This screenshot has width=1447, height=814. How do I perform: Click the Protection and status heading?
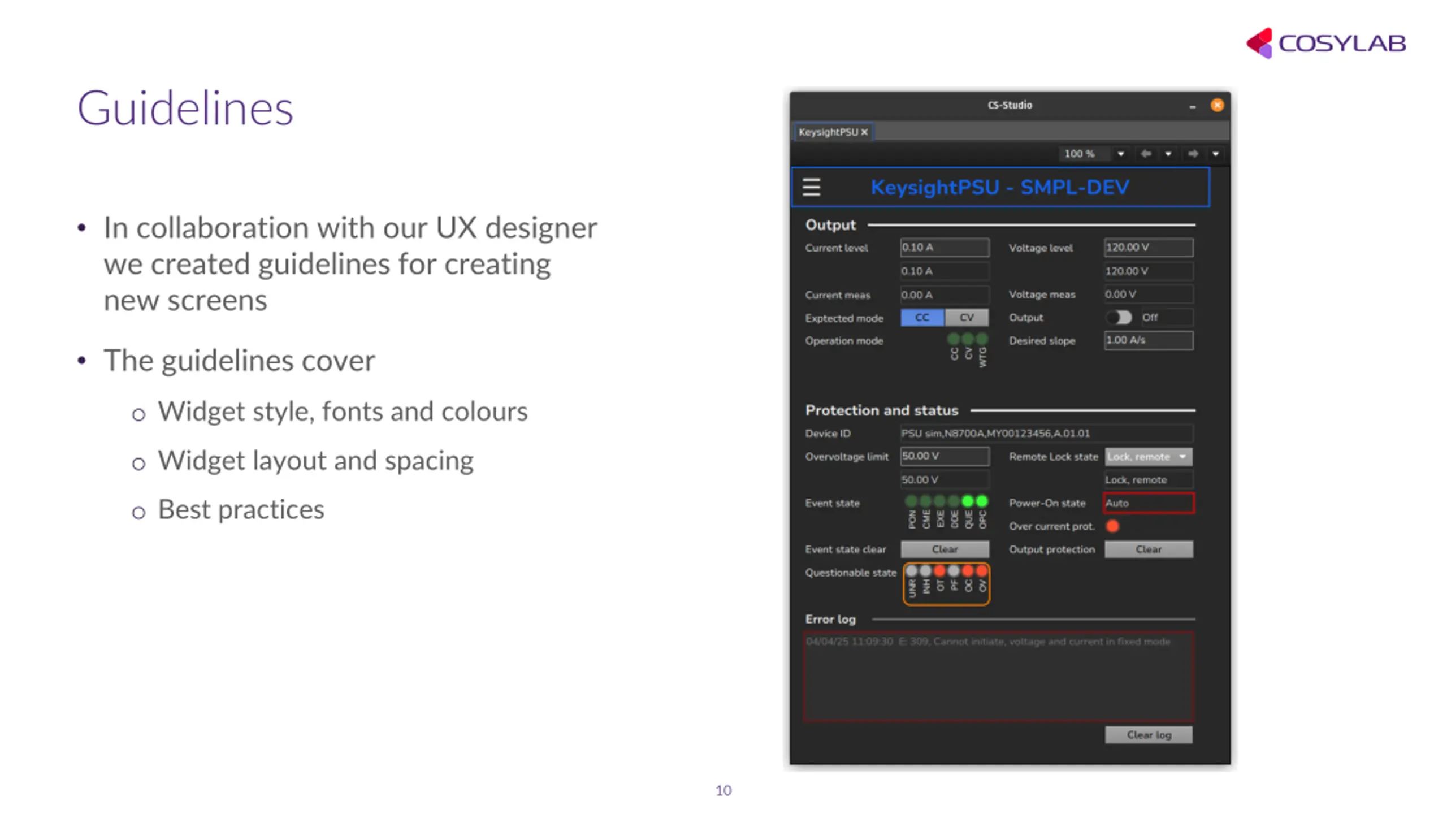click(x=882, y=410)
